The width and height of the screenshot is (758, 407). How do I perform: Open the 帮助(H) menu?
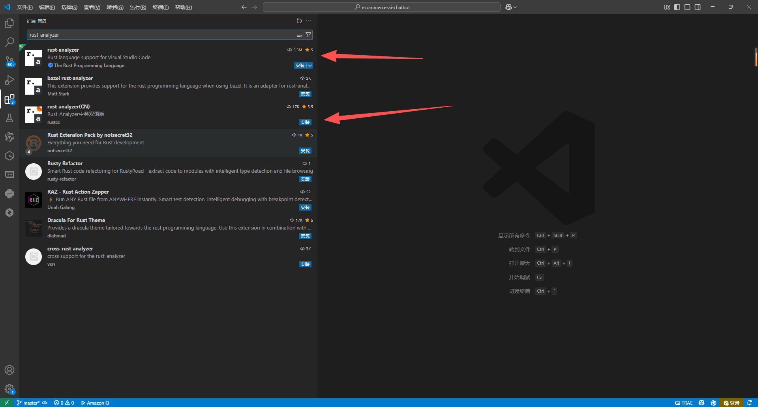tap(184, 7)
